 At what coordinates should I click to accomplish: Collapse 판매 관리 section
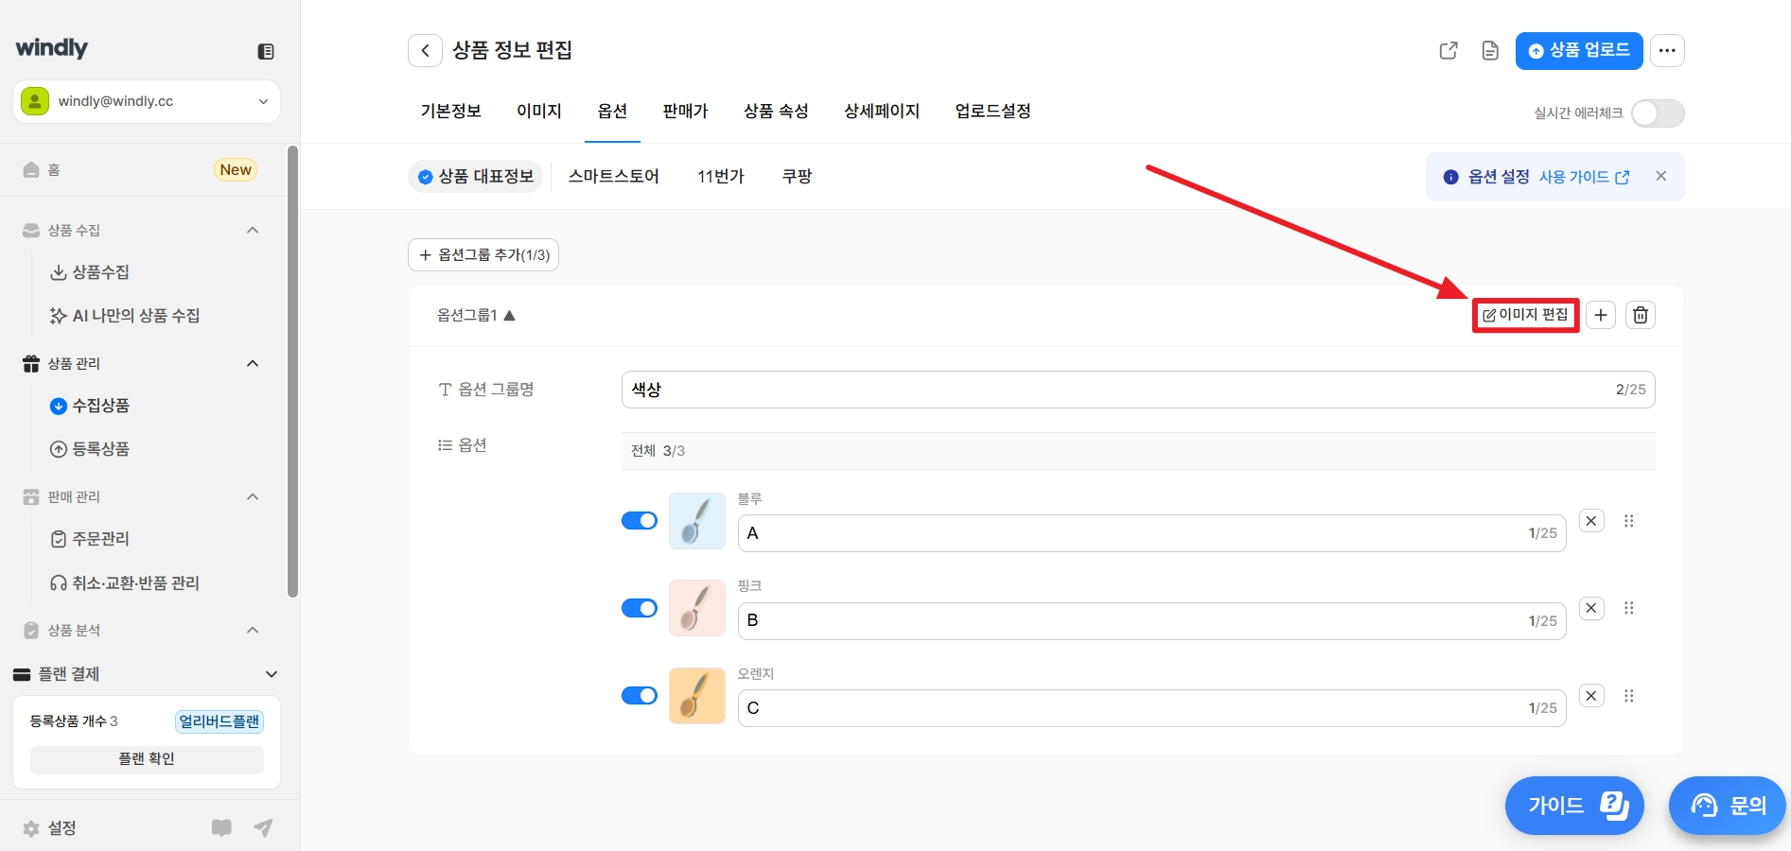pos(253,496)
